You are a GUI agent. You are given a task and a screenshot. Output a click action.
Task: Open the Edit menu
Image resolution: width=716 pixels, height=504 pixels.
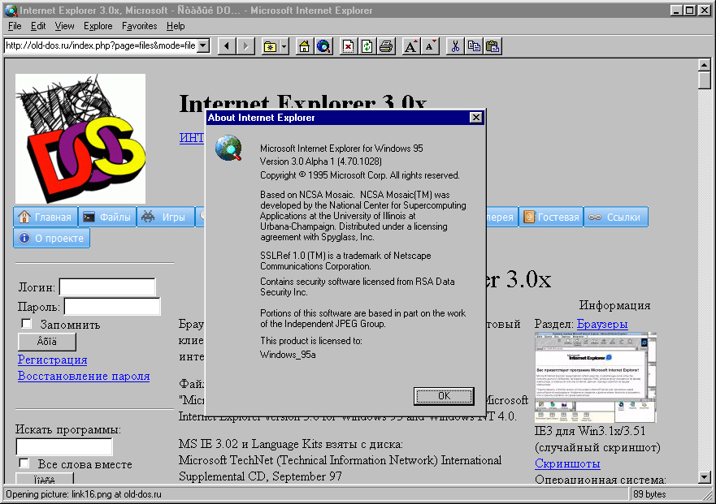(x=38, y=26)
